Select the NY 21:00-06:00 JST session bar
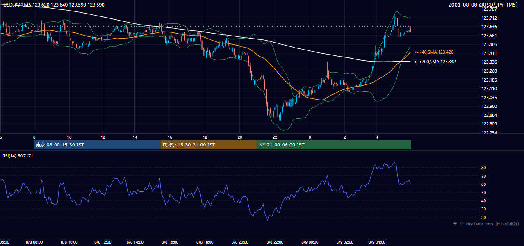The height and width of the screenshot is (246, 524). [334, 145]
